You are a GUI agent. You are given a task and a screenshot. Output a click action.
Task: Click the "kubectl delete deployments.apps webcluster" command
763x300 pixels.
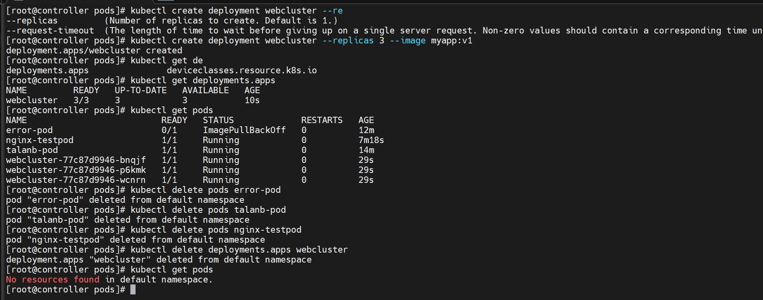click(239, 250)
